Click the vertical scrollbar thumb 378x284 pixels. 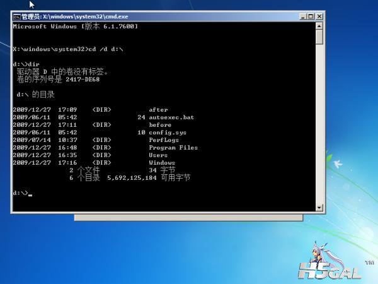pyautogui.click(x=319, y=37)
